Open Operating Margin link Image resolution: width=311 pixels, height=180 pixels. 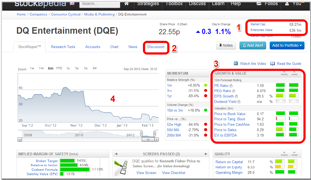[229, 172]
